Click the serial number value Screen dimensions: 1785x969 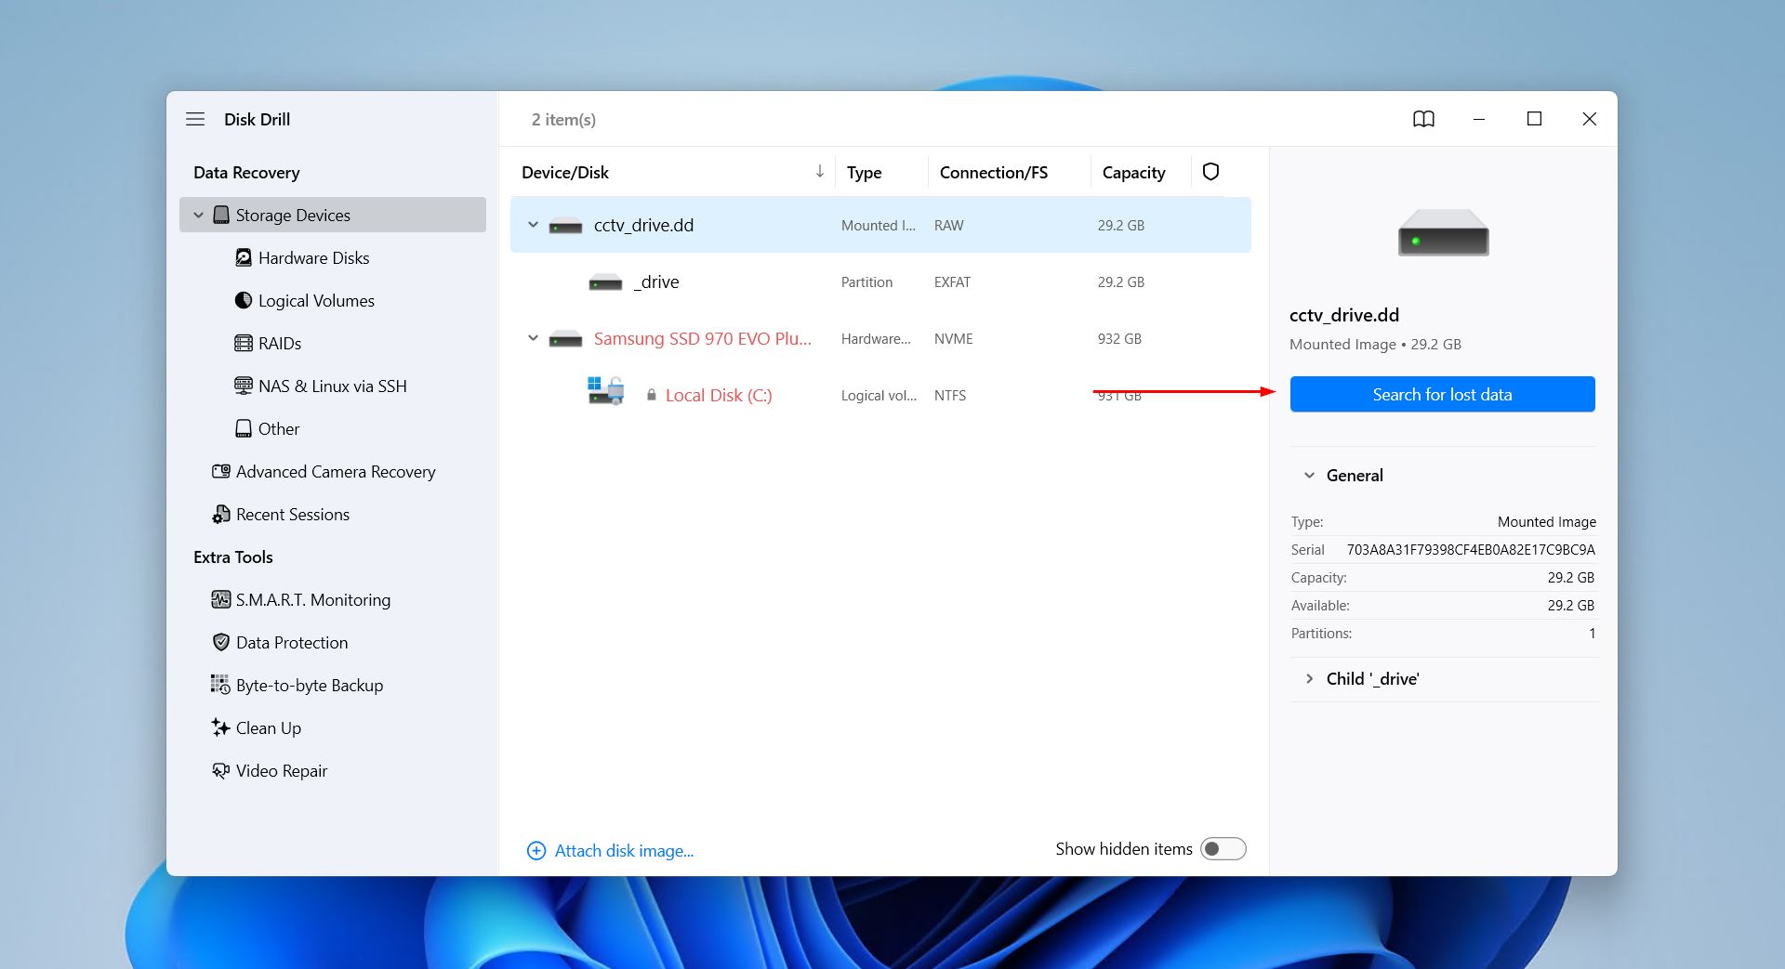[x=1471, y=549]
